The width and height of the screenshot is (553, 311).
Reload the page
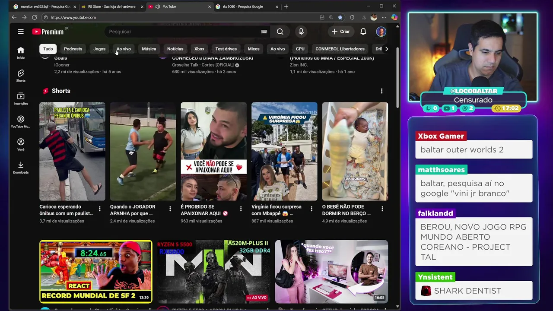pyautogui.click(x=34, y=17)
